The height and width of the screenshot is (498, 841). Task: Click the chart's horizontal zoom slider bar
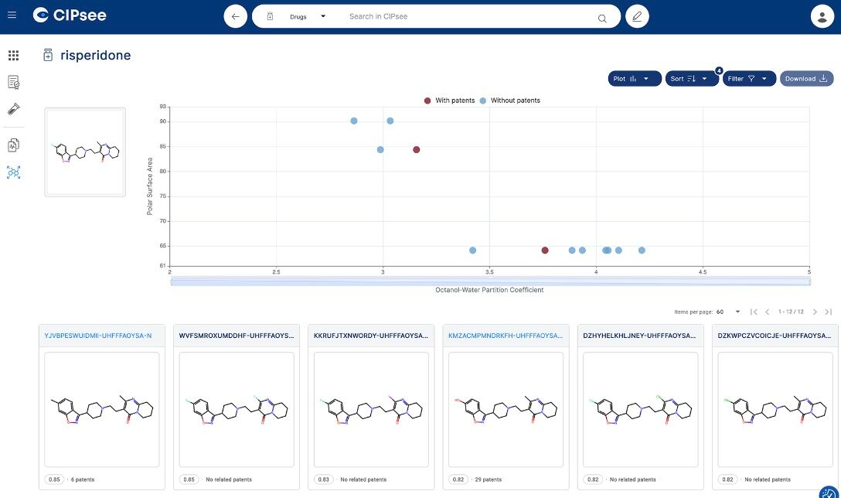click(490, 281)
